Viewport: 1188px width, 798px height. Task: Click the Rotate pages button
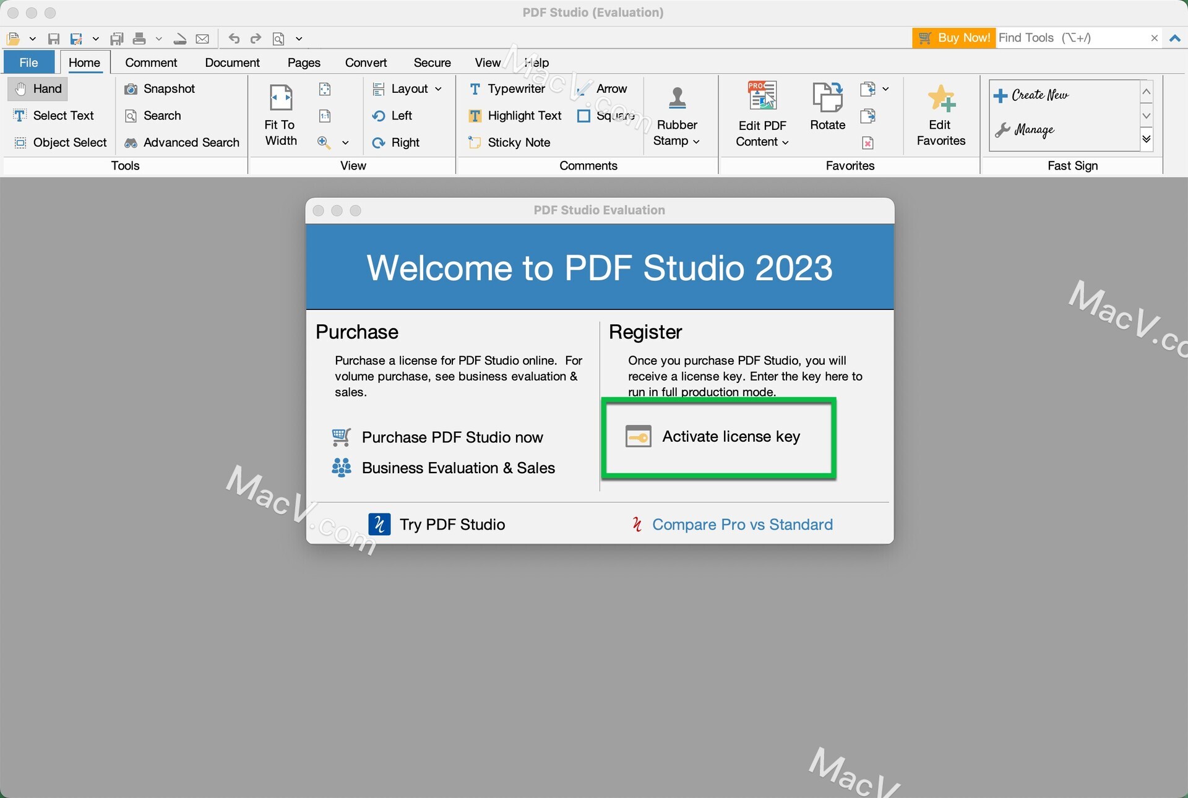point(828,106)
